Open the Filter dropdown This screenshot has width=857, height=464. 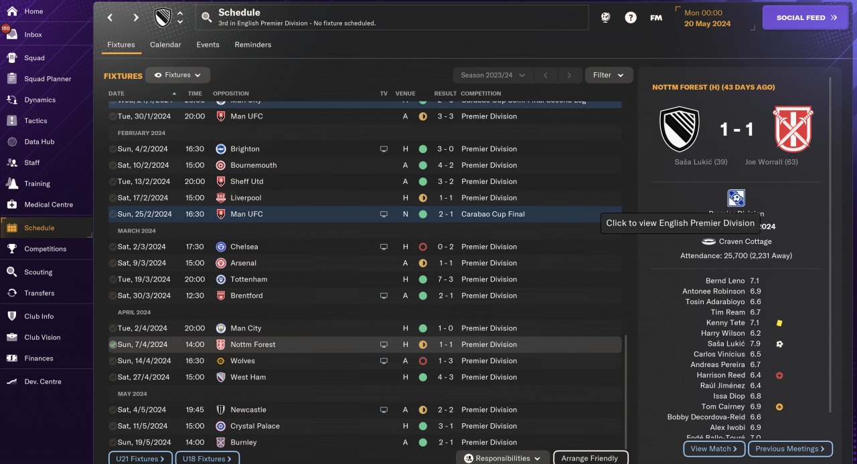tap(609, 76)
